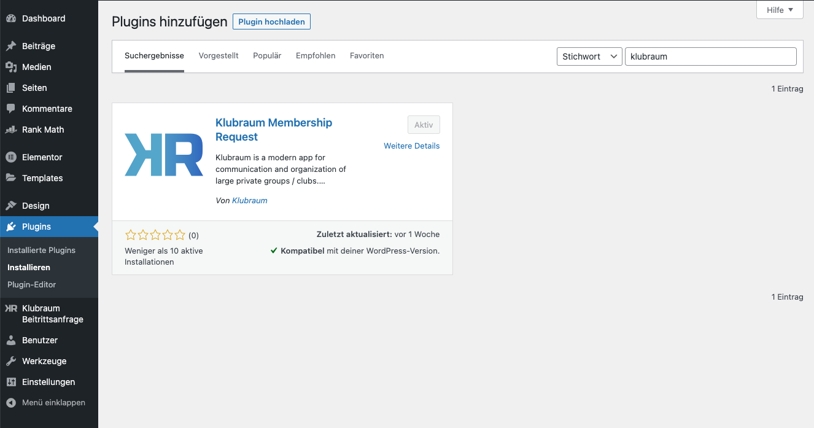Image resolution: width=814 pixels, height=428 pixels.
Task: Click the Medien media icon
Action: (x=11, y=67)
